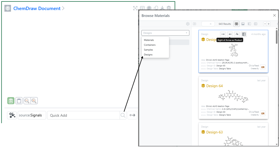Image resolution: width=280 pixels, height=147 pixels.
Task: Open the Design-64 title link
Action: tap(215, 86)
